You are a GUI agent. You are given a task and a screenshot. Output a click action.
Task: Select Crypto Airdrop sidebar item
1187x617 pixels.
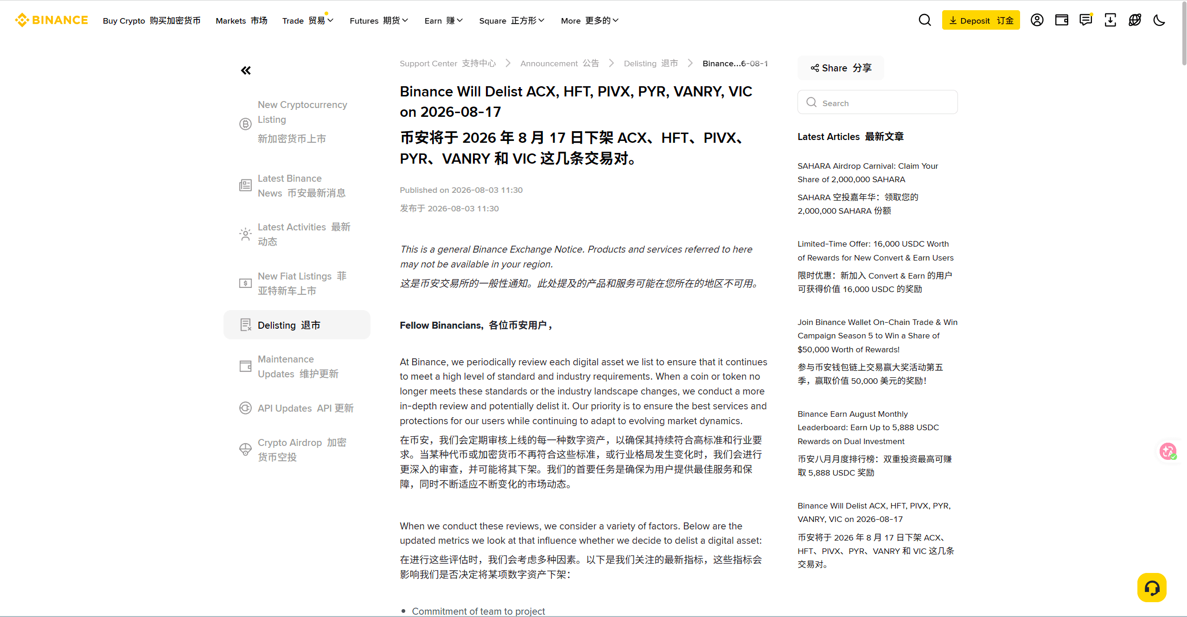(x=297, y=450)
